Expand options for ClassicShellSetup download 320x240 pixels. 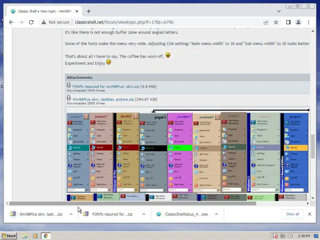pyautogui.click(x=217, y=214)
